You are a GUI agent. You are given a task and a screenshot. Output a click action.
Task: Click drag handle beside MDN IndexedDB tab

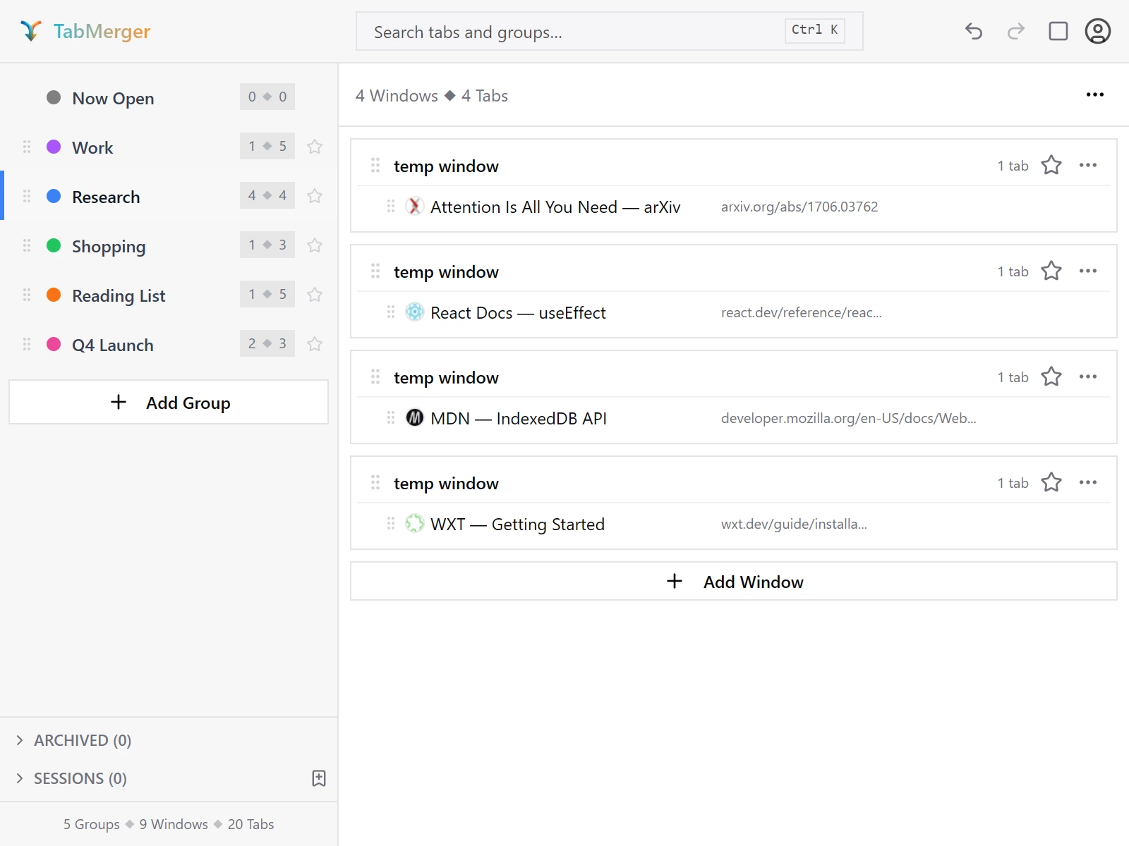391,418
